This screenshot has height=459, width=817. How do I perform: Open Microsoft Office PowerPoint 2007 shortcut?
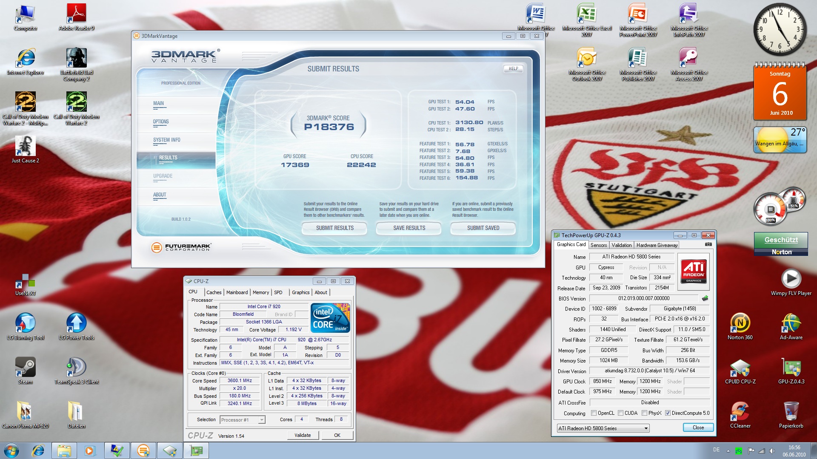638,20
